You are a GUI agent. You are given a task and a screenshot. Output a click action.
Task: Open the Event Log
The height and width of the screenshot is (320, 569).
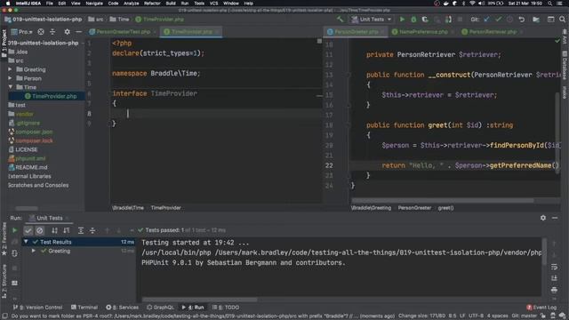[541, 308]
